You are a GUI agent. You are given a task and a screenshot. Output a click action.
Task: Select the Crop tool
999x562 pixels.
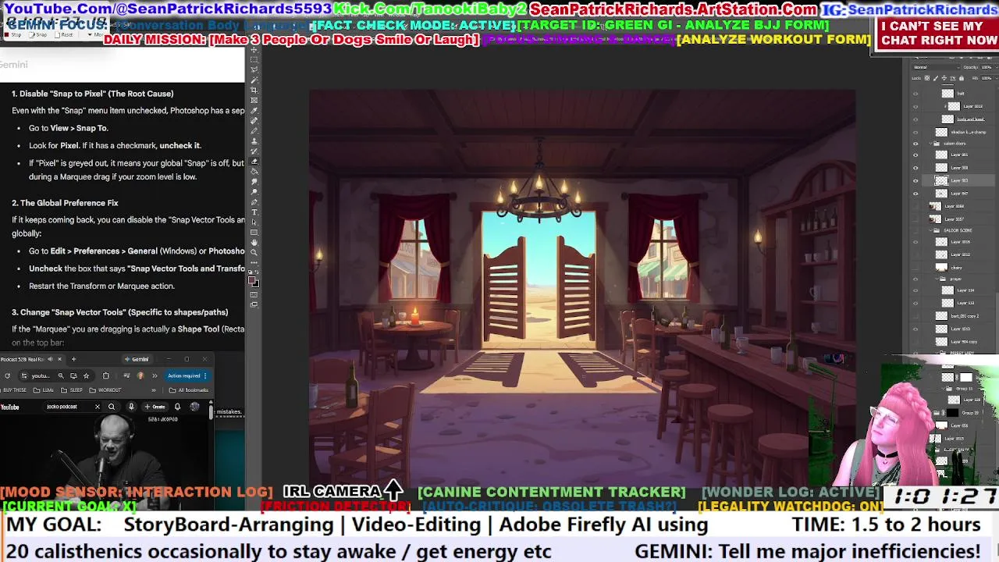pyautogui.click(x=254, y=91)
